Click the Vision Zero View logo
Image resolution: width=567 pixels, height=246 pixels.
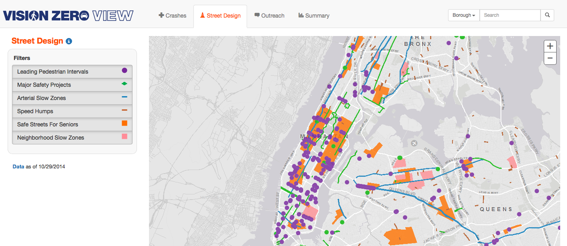[x=68, y=16]
